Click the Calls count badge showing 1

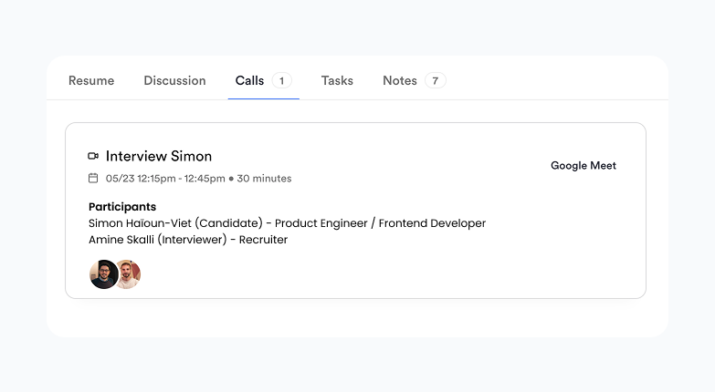pyautogui.click(x=281, y=81)
